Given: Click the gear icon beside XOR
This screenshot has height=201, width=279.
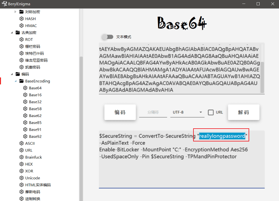Looking at the screenshot, I should [x=21, y=171].
